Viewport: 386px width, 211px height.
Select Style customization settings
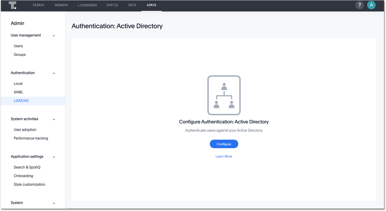tap(29, 184)
